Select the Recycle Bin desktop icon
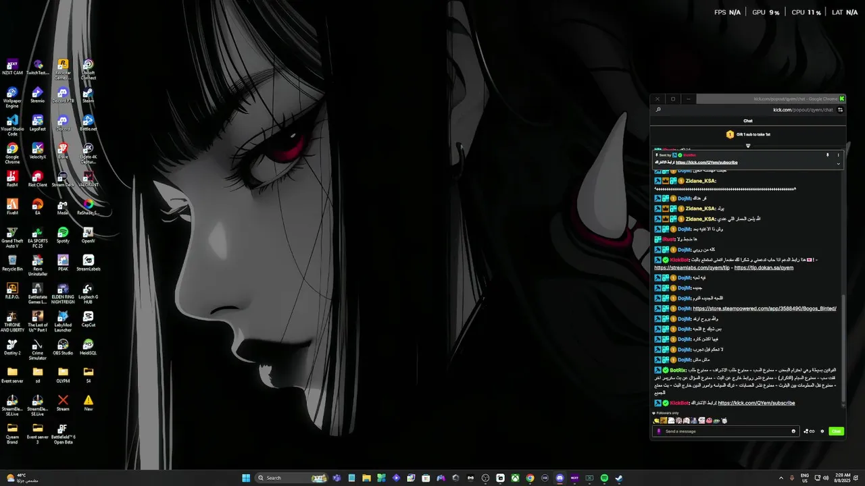Image resolution: width=865 pixels, height=486 pixels. click(x=12, y=263)
